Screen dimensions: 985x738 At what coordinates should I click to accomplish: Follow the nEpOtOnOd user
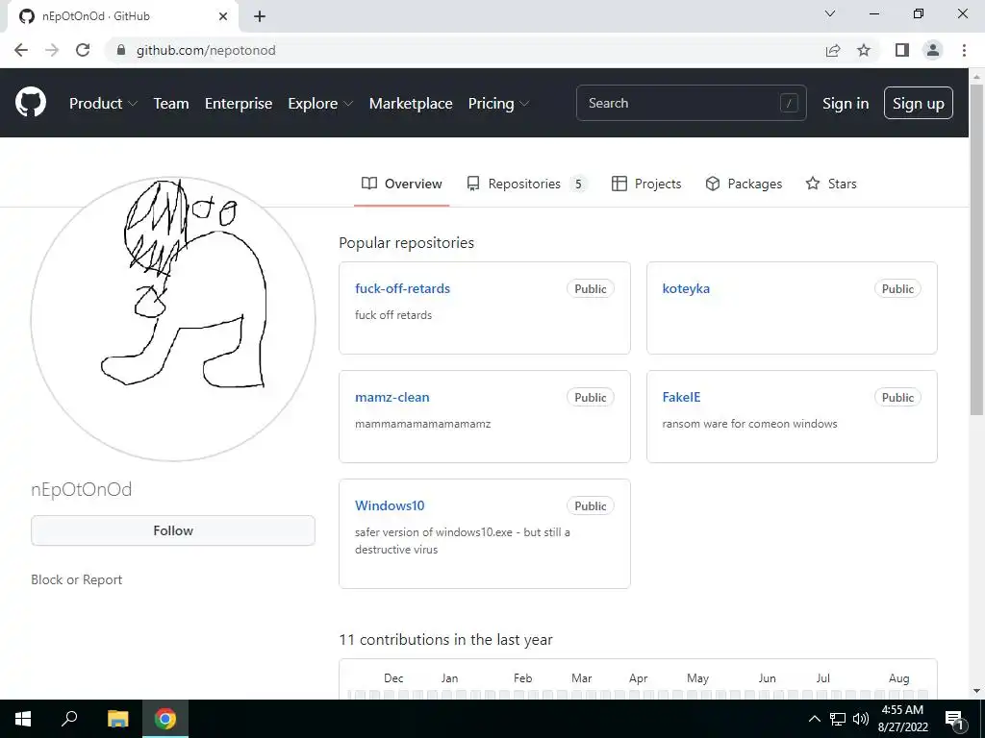click(x=173, y=530)
